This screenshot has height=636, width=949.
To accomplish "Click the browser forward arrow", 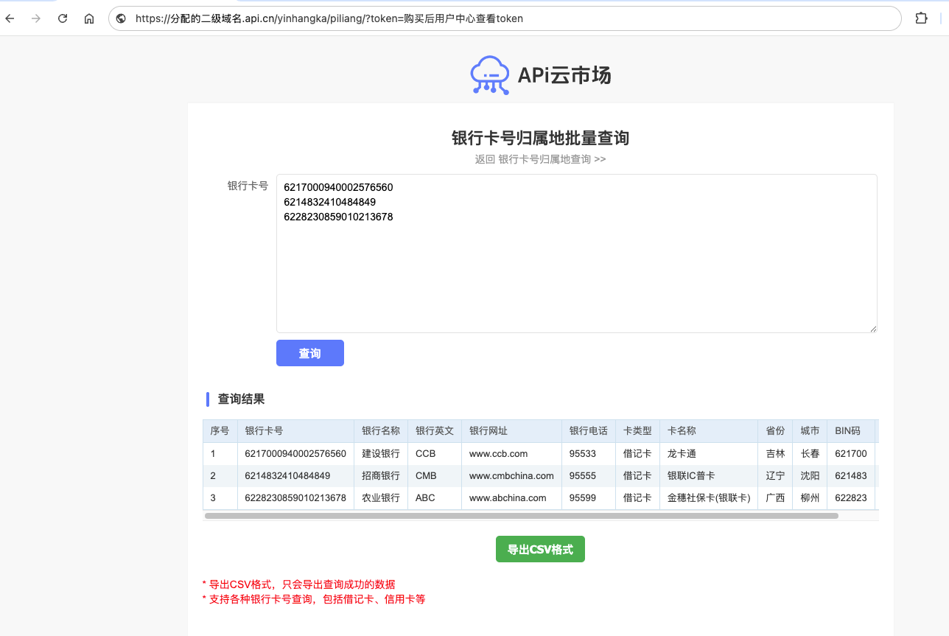I will pyautogui.click(x=35, y=18).
